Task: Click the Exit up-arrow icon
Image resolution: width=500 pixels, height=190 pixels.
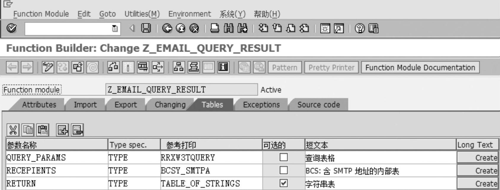Action: [x=180, y=28]
